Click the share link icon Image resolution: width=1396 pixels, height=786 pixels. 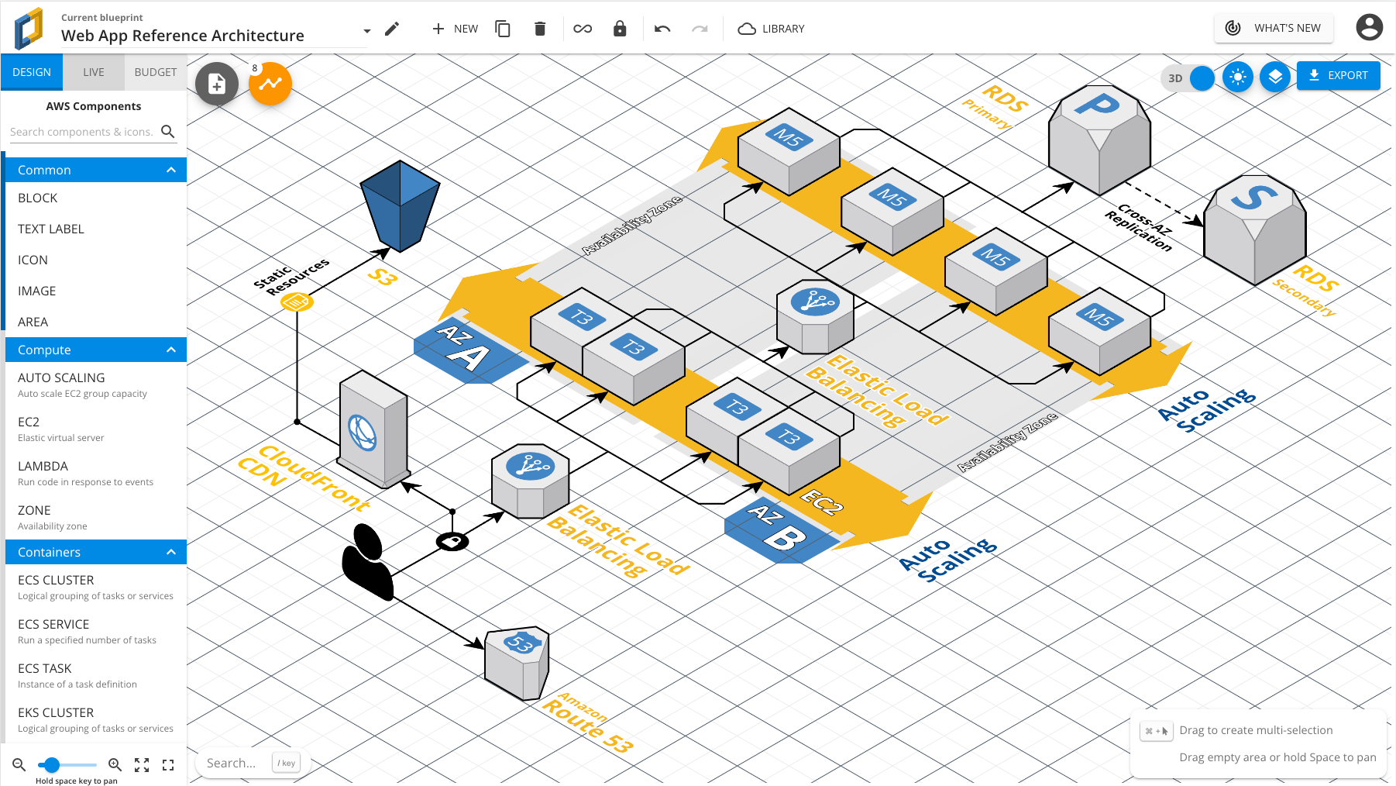(x=582, y=28)
